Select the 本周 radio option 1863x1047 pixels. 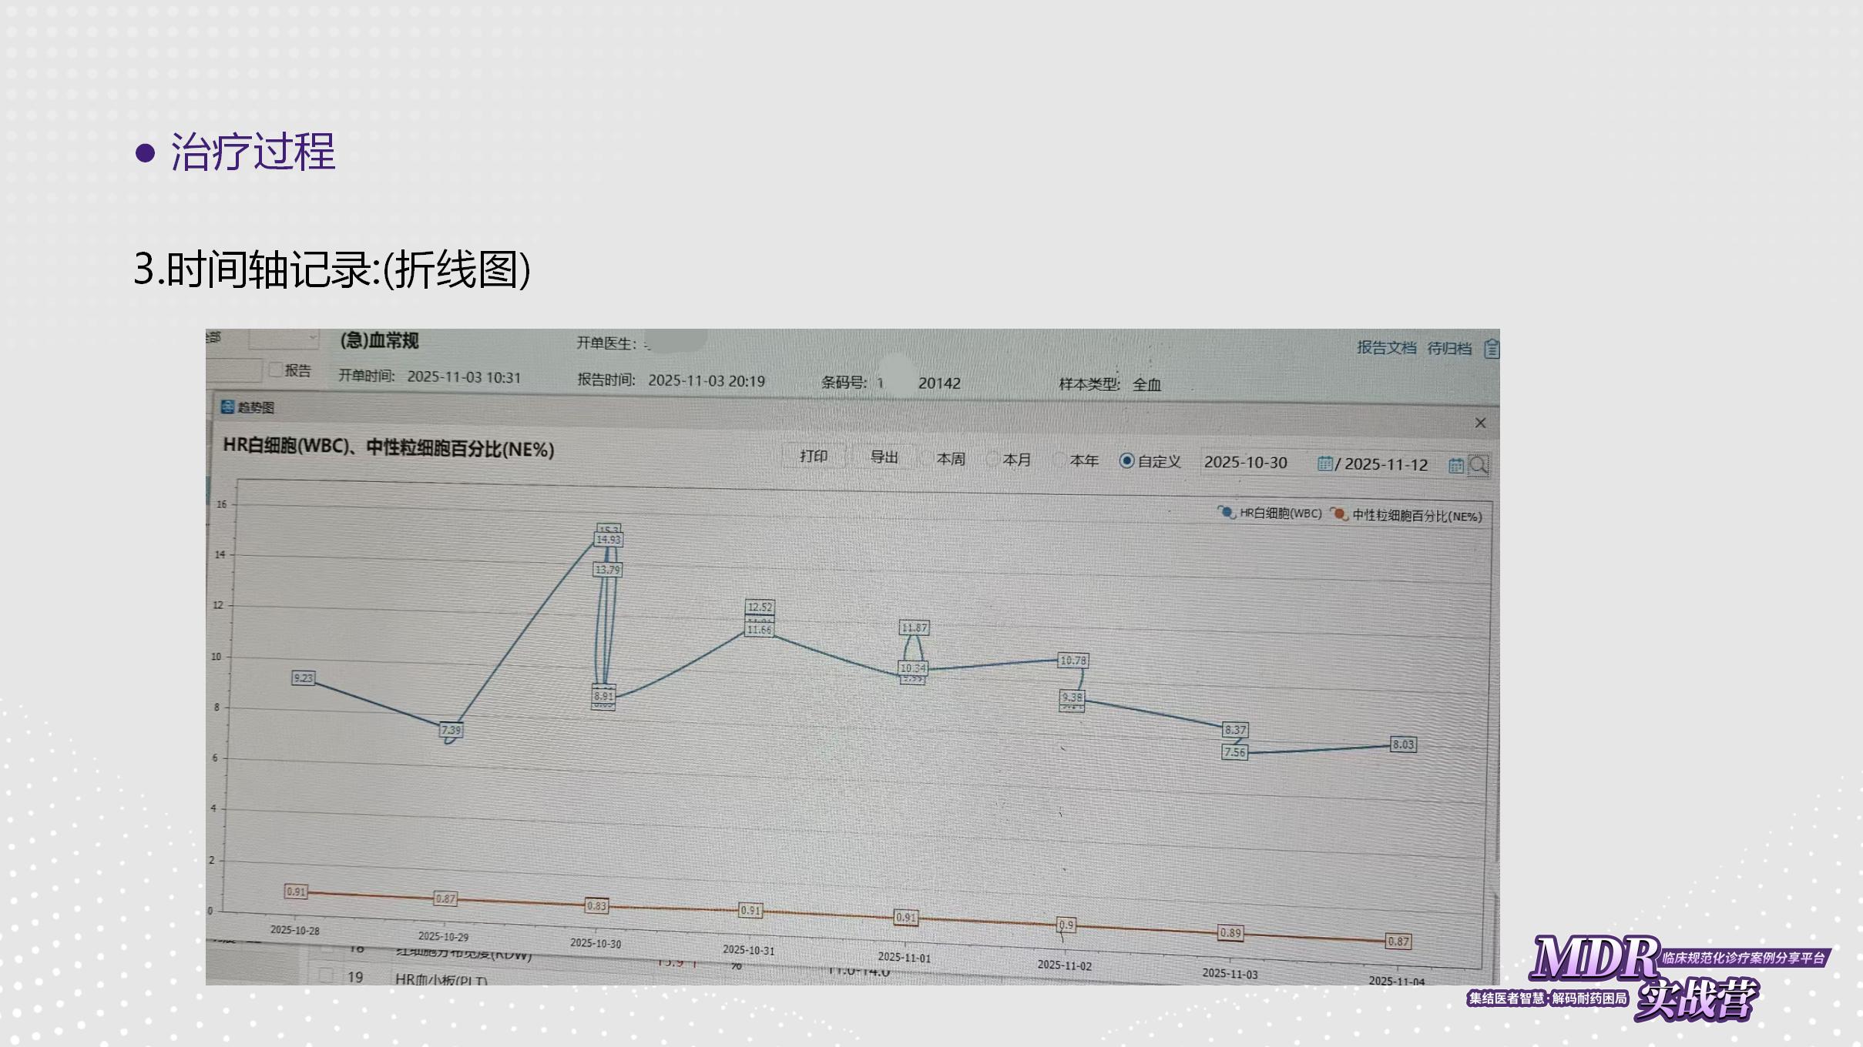point(927,459)
